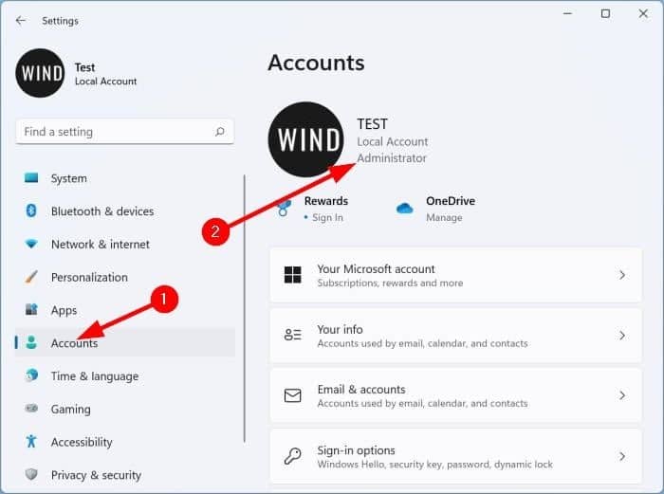The width and height of the screenshot is (664, 494).
Task: Expand Your Microsoft account chevron
Action: [x=622, y=275]
